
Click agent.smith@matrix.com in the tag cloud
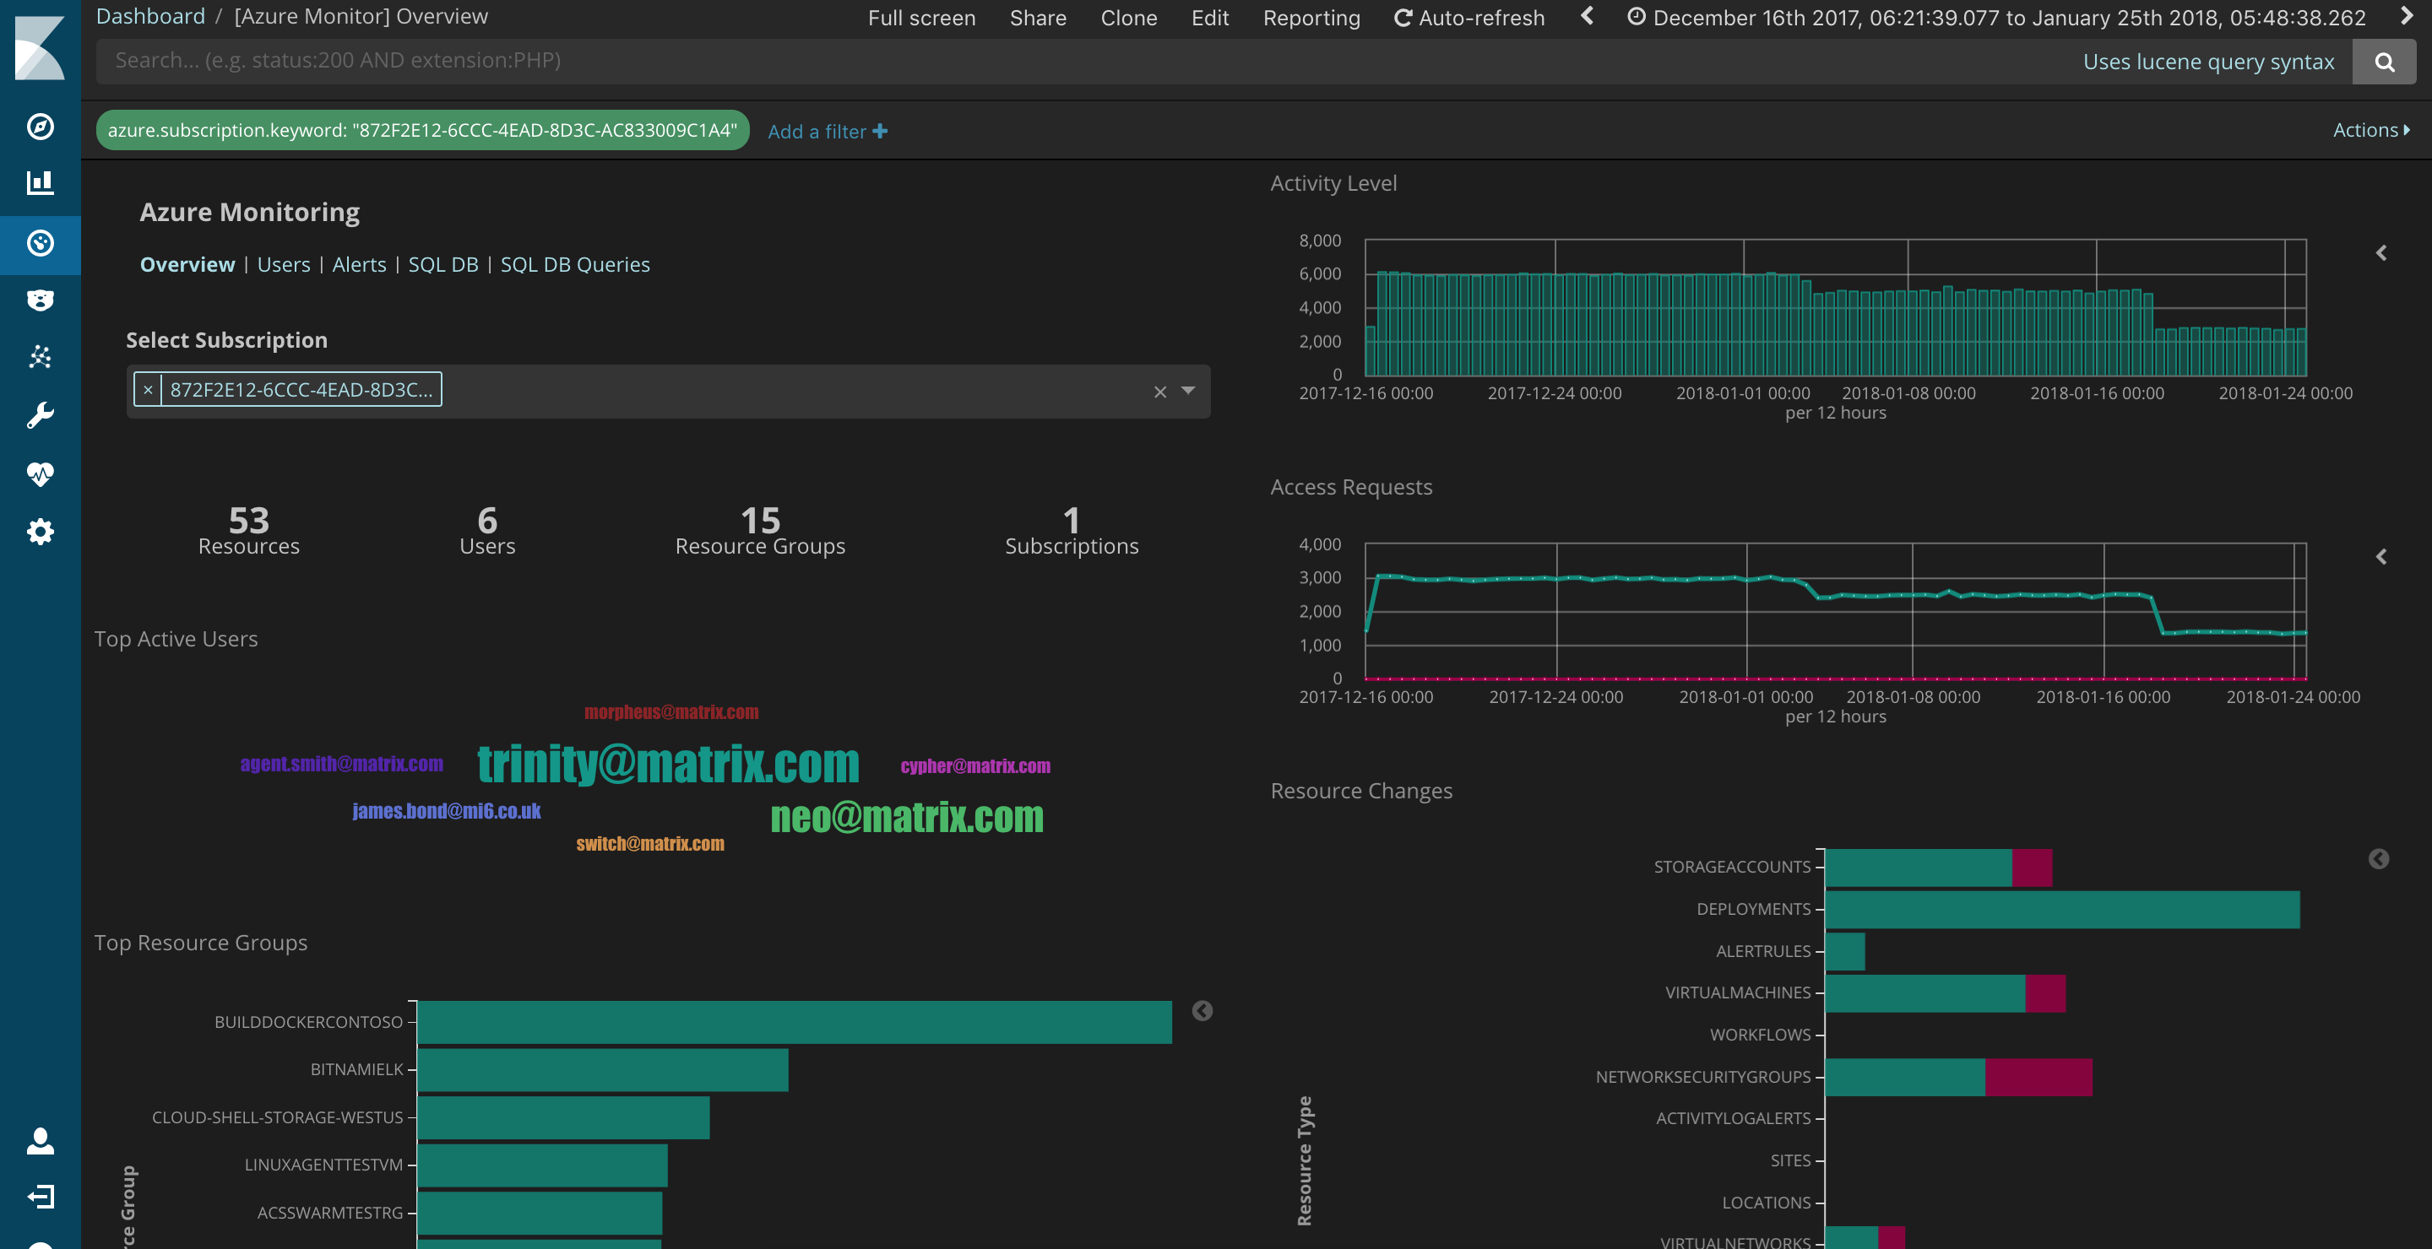(x=341, y=764)
